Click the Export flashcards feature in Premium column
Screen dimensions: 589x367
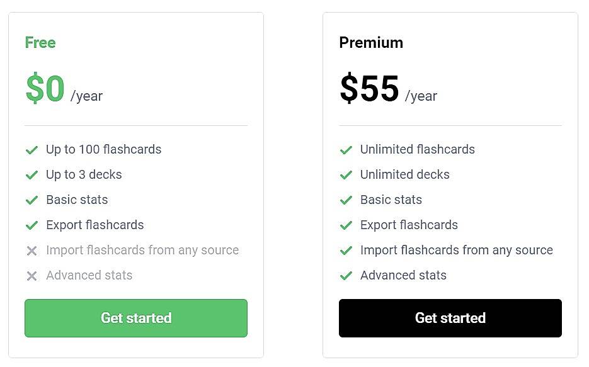click(409, 225)
